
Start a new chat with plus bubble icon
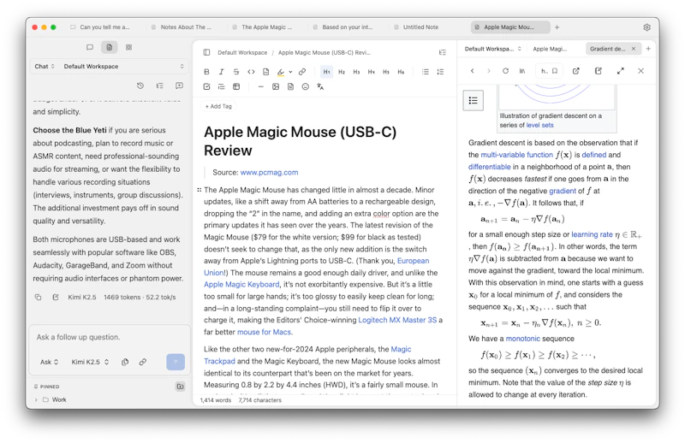pyautogui.click(x=179, y=86)
